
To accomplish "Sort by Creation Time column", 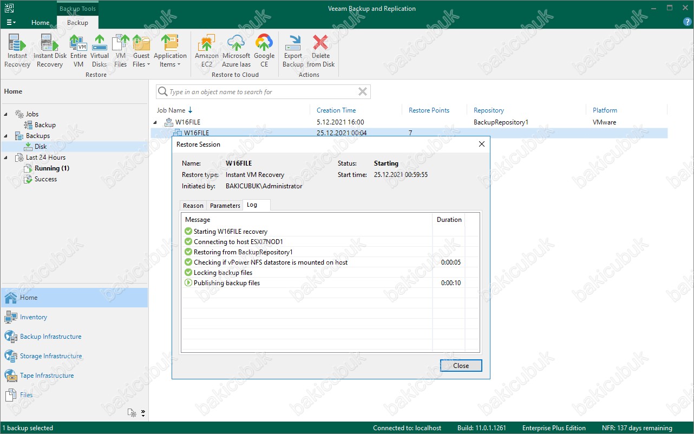I will point(336,110).
